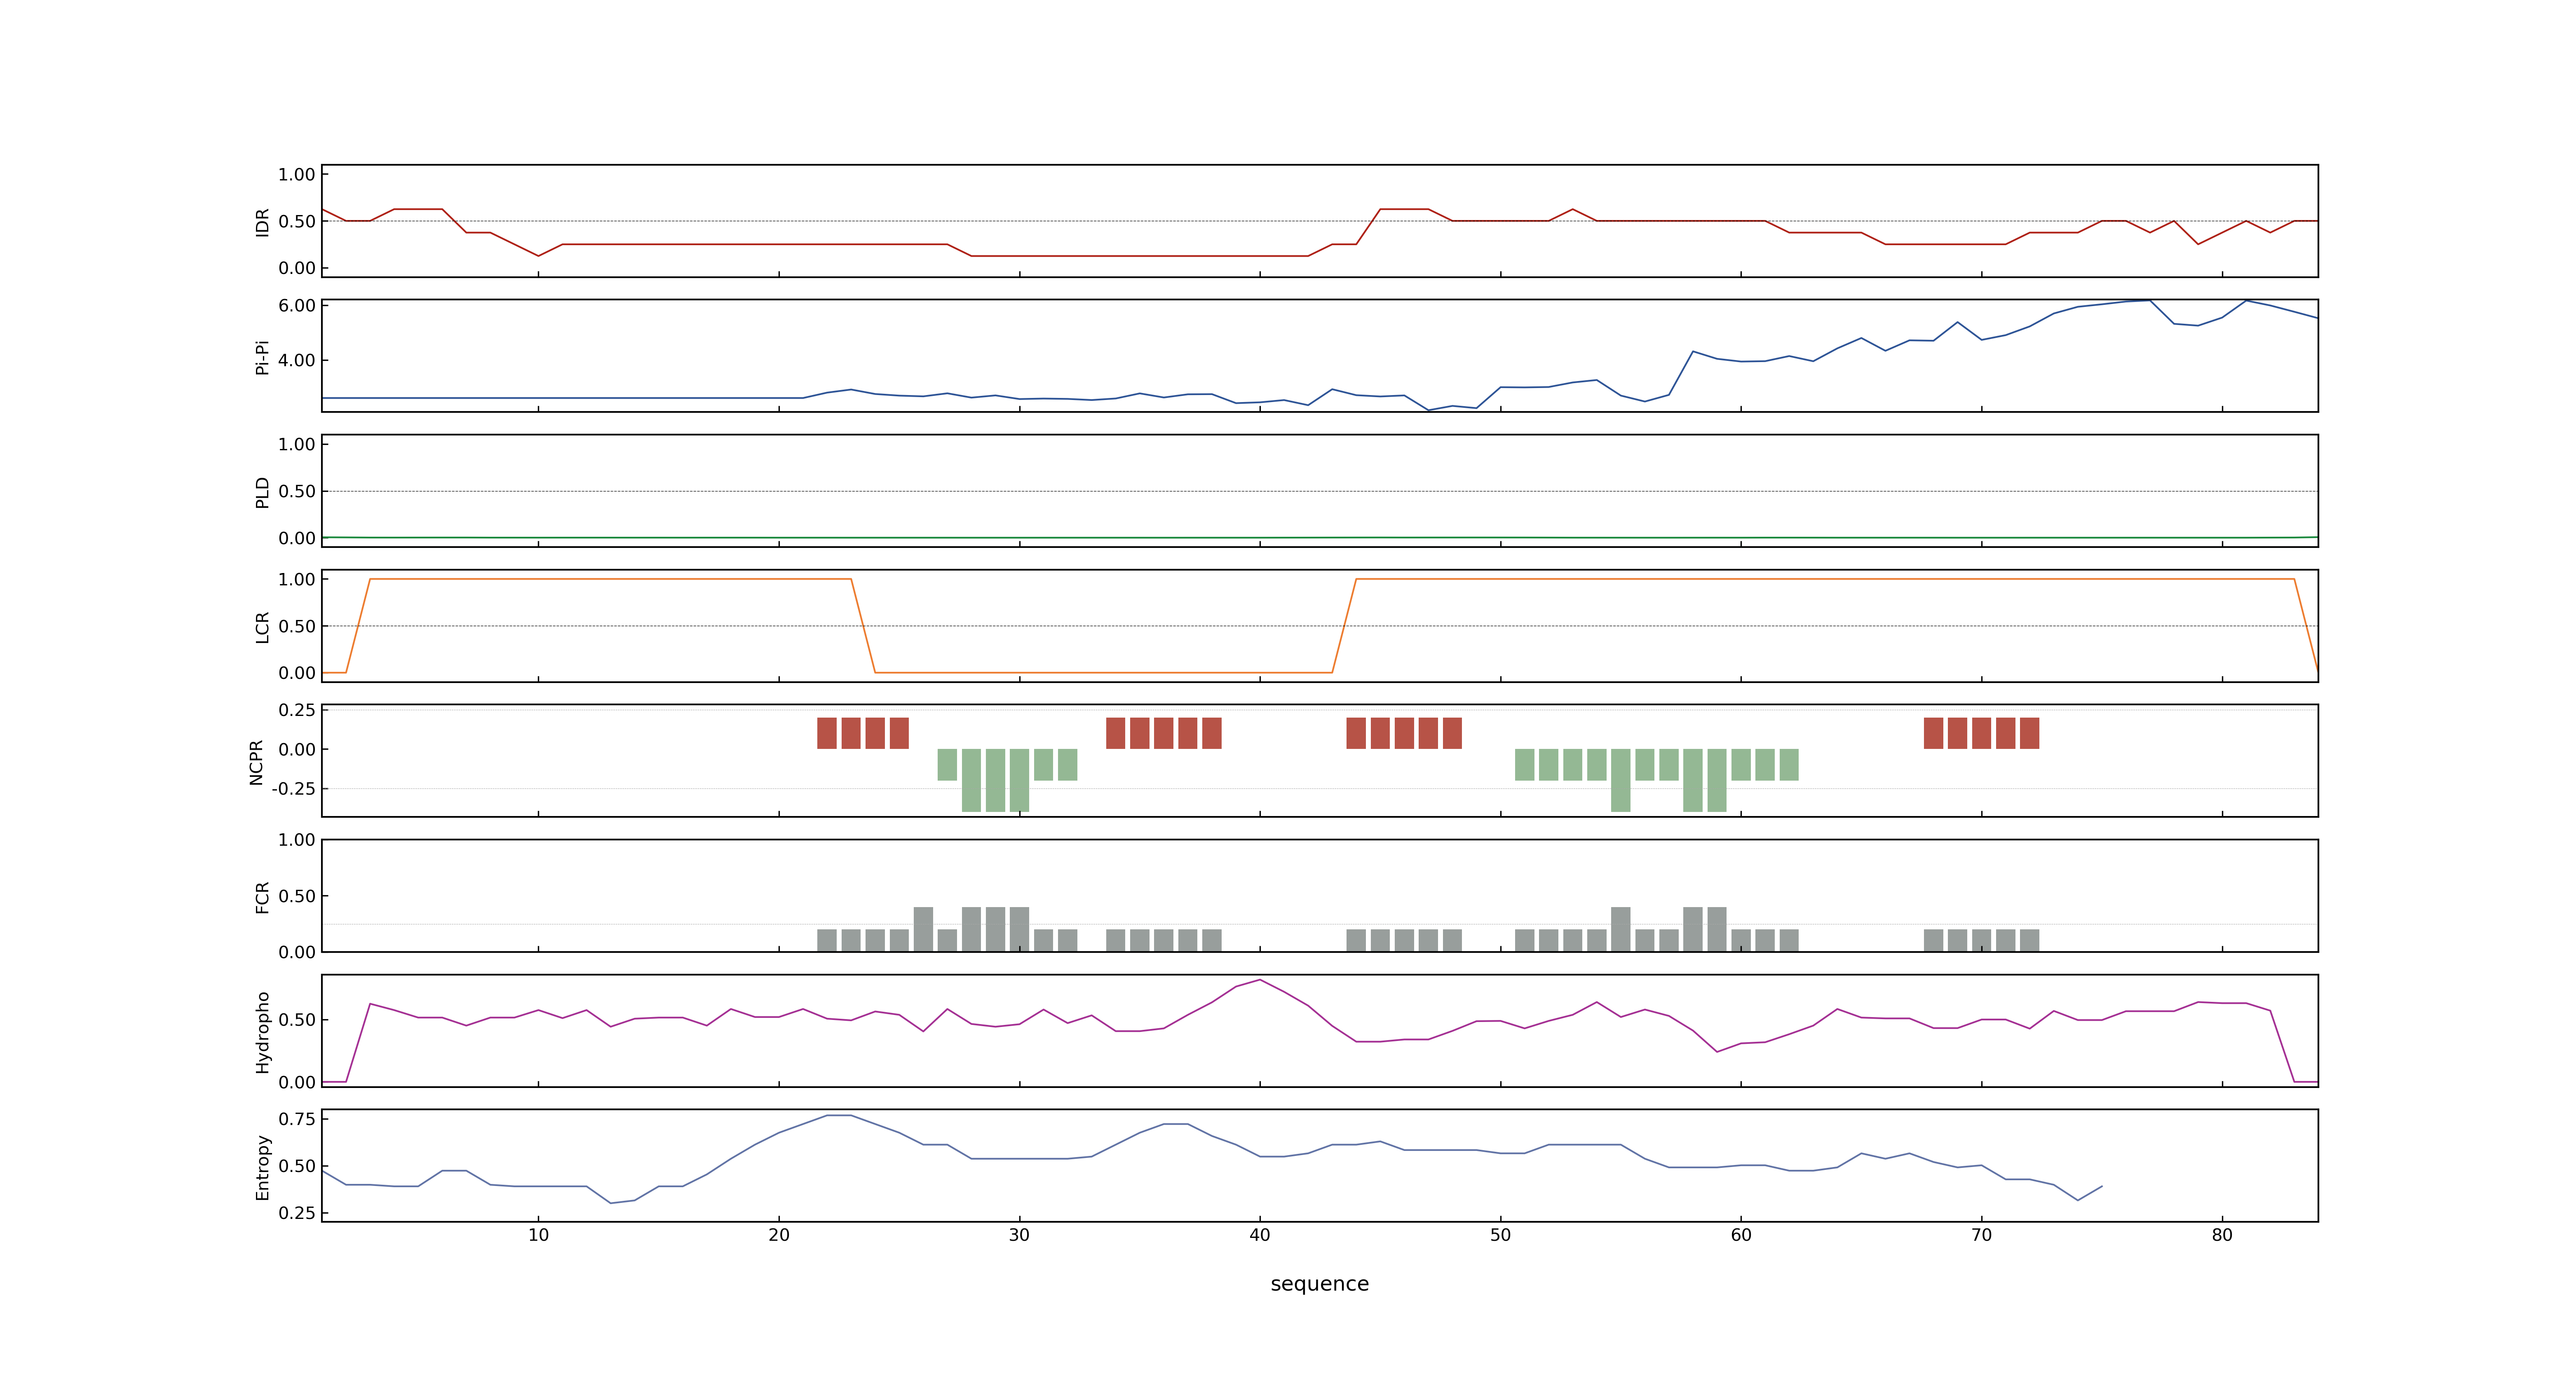Screen dimensions: 2576x1373
Task: Click the x-axis tick label 60
Action: click(x=1741, y=1235)
